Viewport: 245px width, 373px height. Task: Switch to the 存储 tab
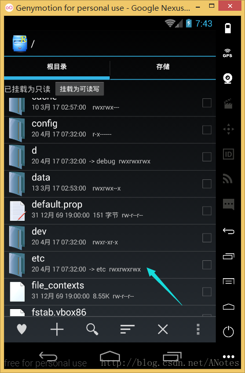[163, 67]
